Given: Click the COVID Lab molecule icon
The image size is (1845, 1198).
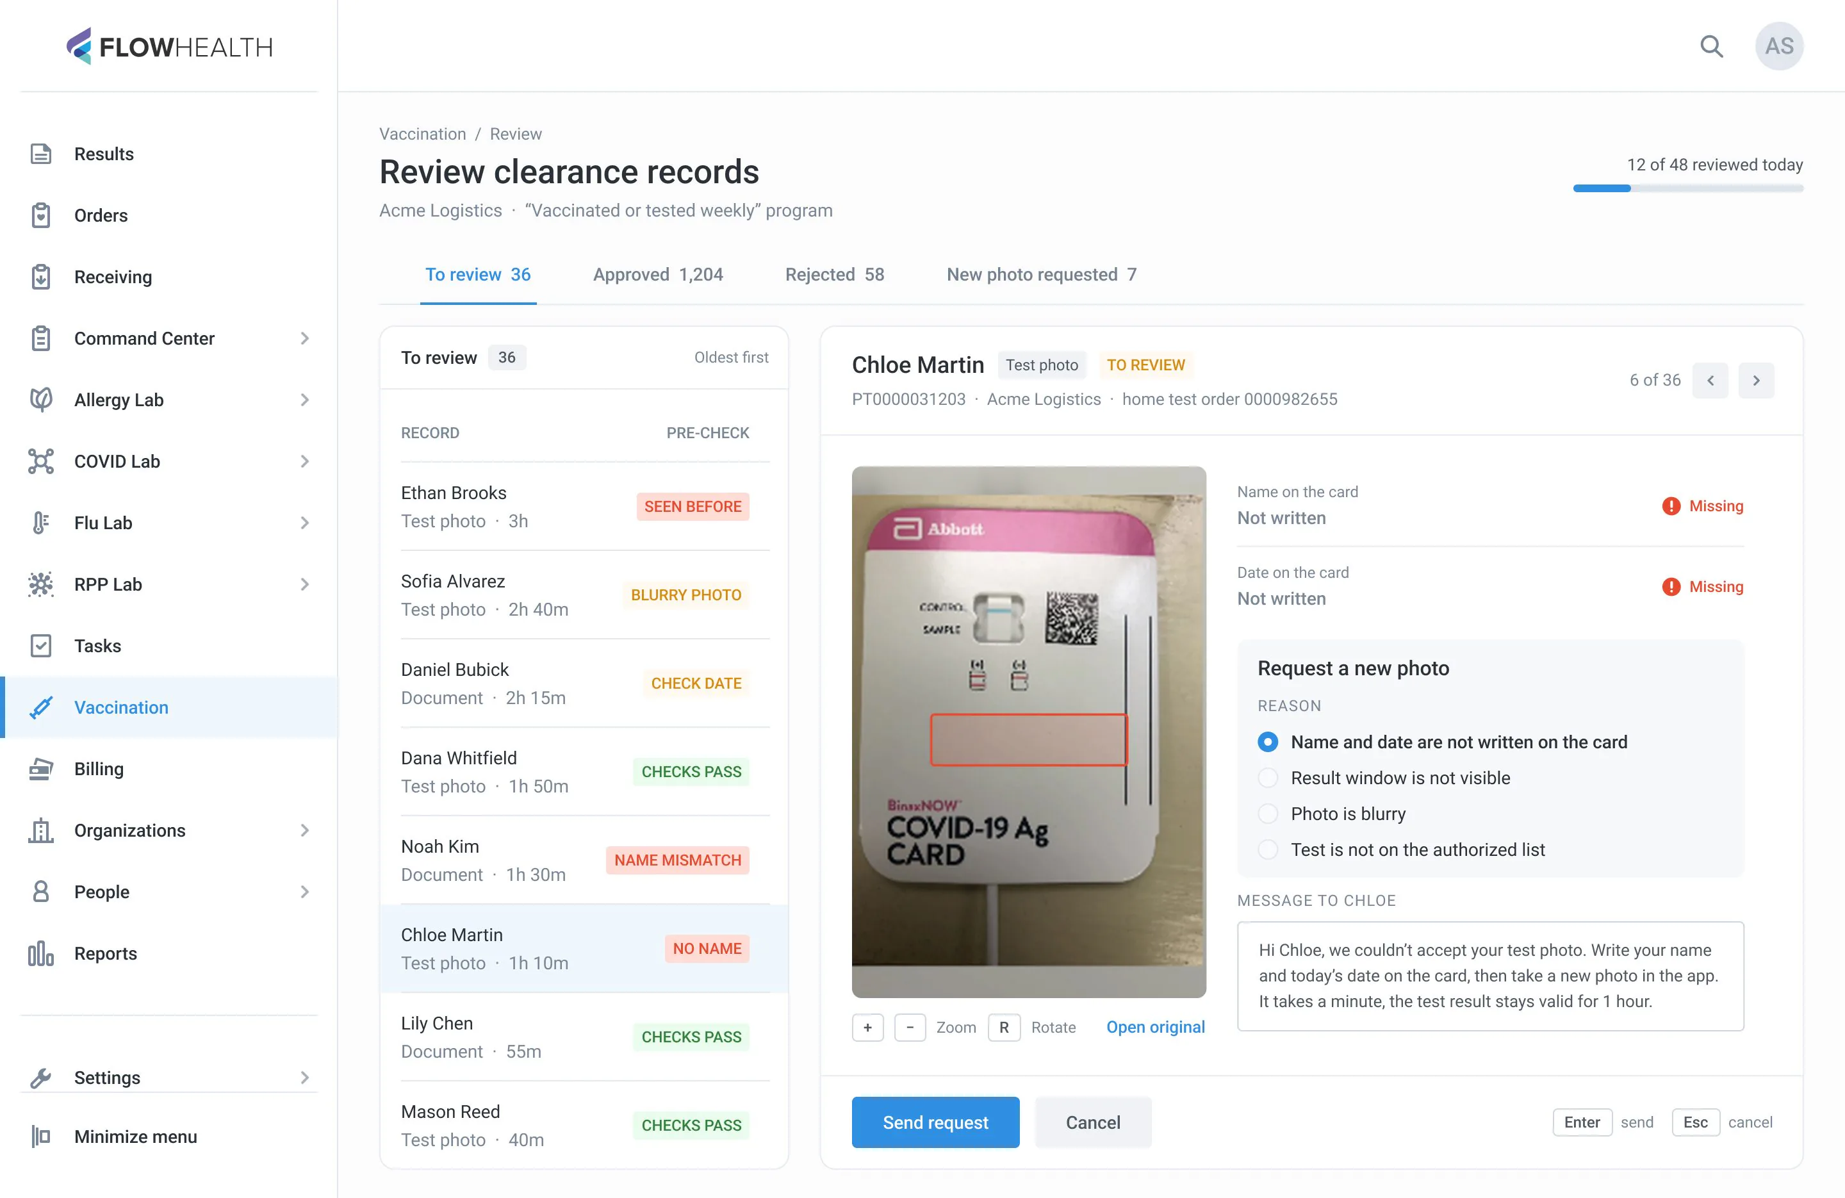Looking at the screenshot, I should [x=41, y=461].
